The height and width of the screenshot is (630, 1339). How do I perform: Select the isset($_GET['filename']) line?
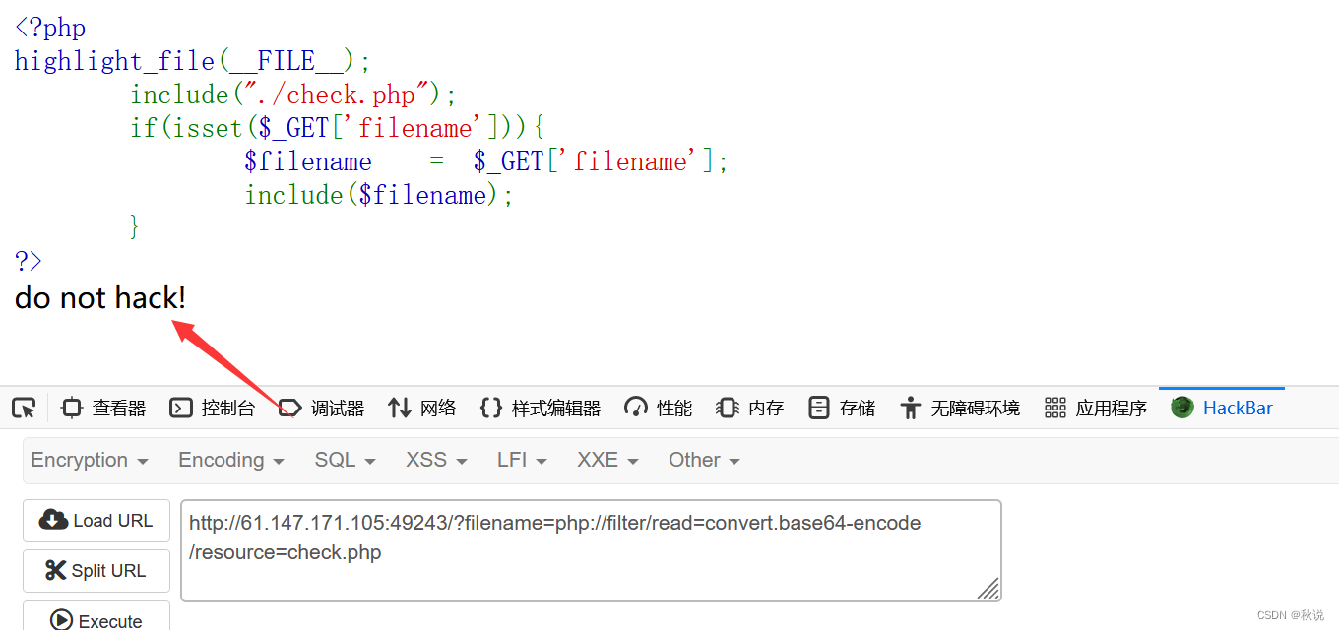(x=338, y=128)
